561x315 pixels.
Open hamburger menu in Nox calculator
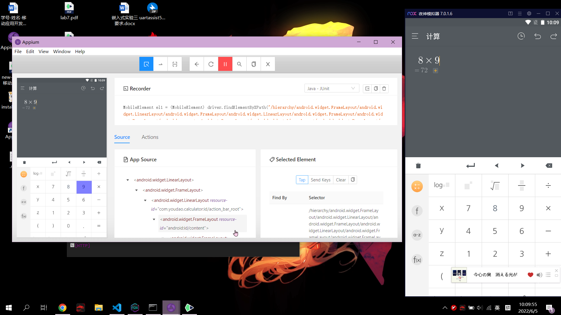(415, 36)
